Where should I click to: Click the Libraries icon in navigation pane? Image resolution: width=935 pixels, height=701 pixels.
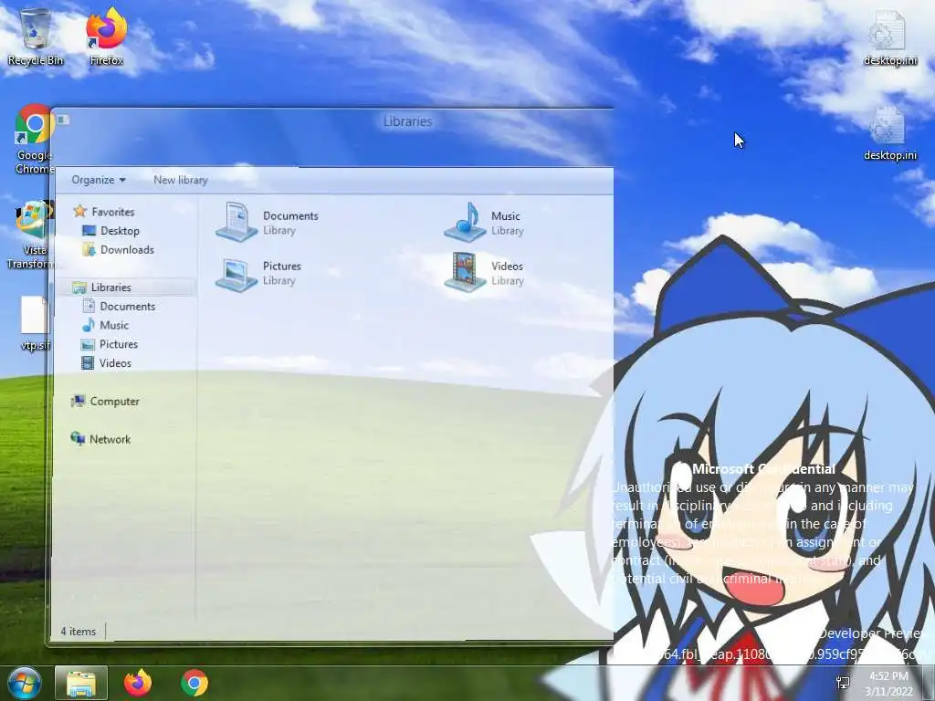click(x=79, y=288)
